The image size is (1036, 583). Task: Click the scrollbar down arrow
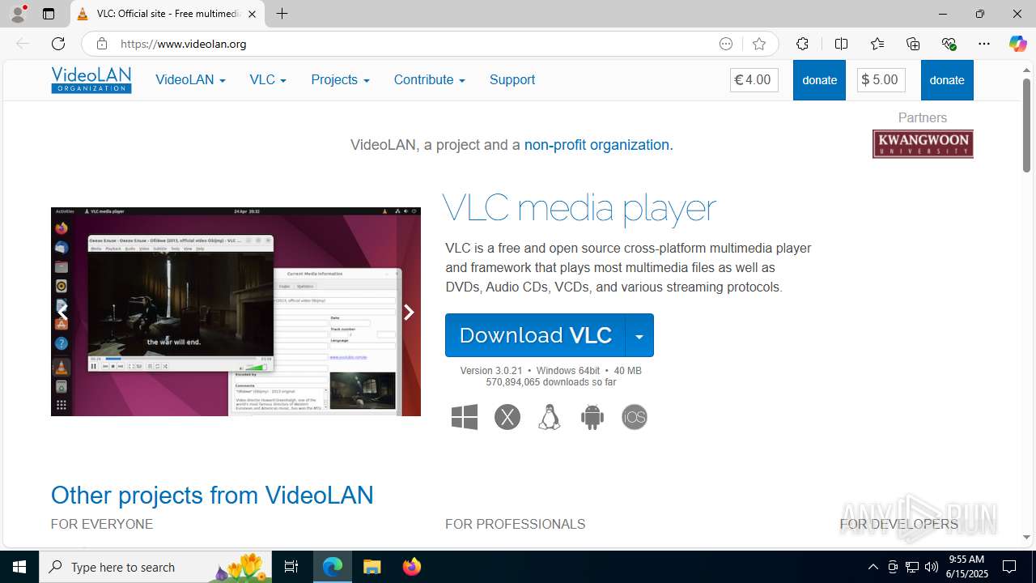(x=1026, y=538)
